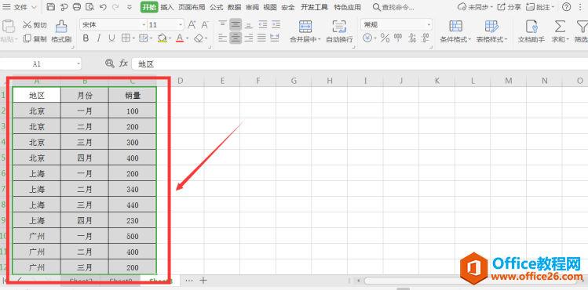Screen dimensions: 588x290
Task: Decrease font size with the smaller A icon
Action: point(205,25)
